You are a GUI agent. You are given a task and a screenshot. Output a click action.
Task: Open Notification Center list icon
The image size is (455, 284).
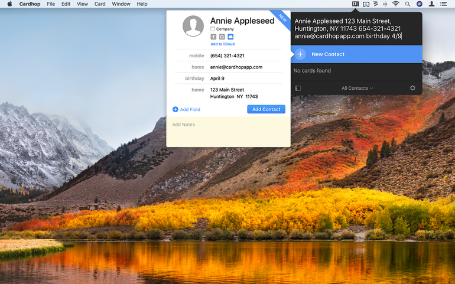[443, 4]
